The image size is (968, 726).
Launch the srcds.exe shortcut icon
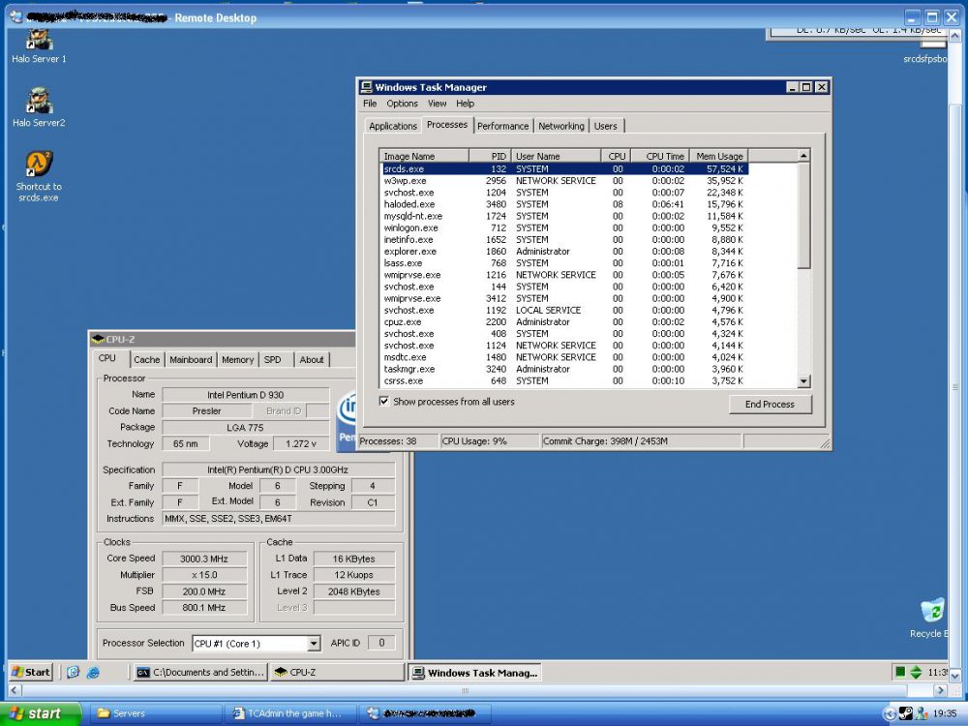click(x=39, y=164)
